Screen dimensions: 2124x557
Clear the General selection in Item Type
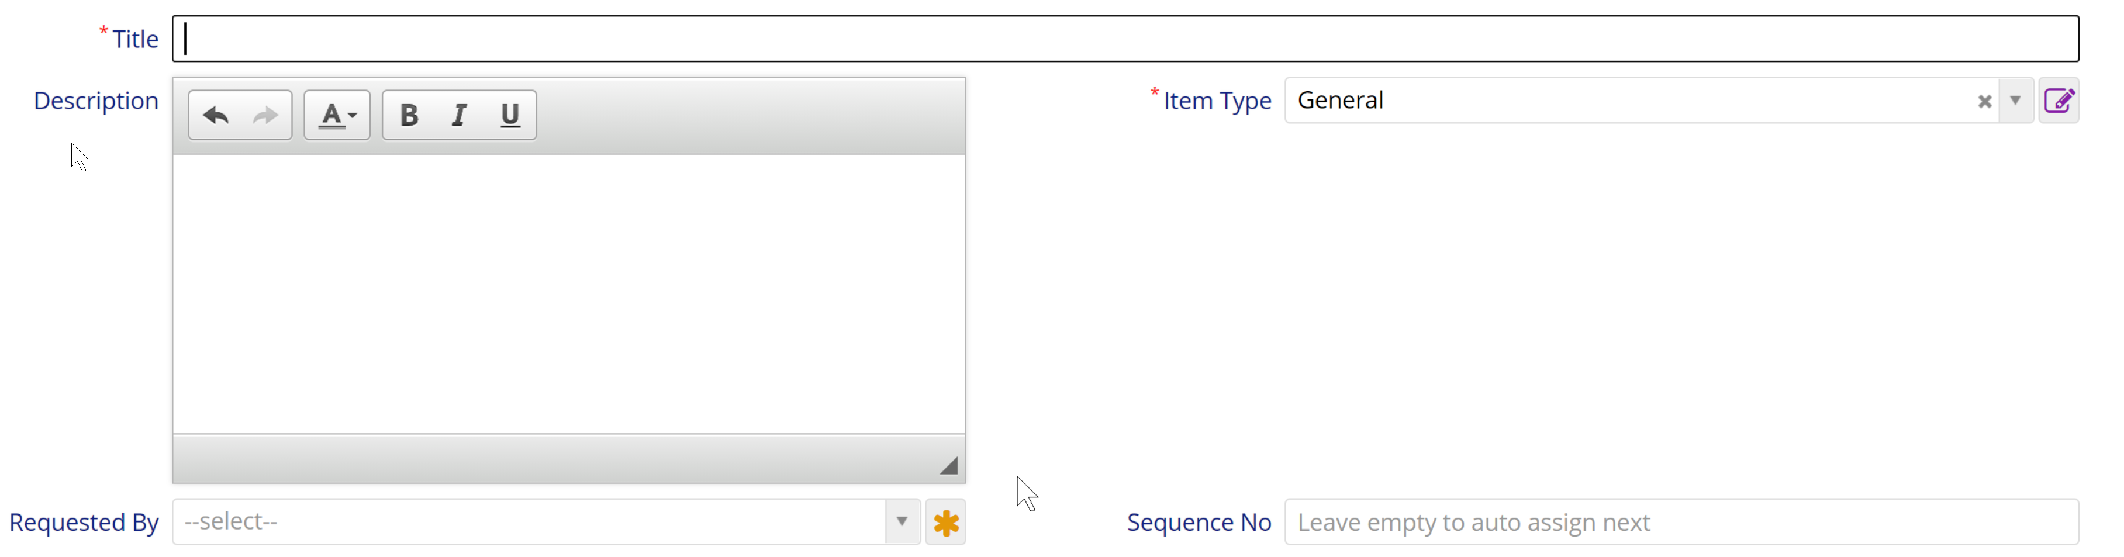[1984, 101]
